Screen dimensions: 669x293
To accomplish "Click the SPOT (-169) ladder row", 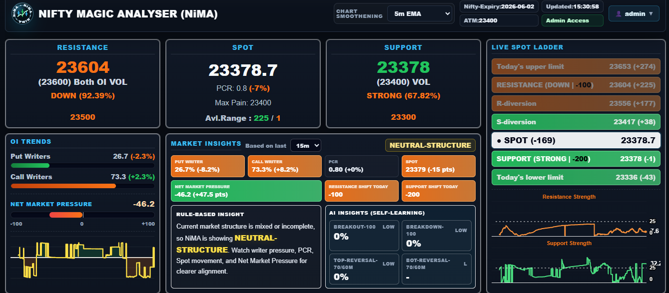I will pyautogui.click(x=576, y=140).
